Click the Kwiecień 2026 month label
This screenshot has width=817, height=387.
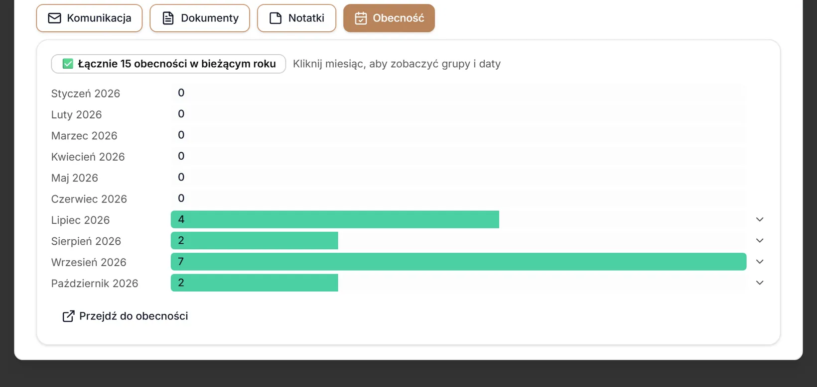click(88, 157)
